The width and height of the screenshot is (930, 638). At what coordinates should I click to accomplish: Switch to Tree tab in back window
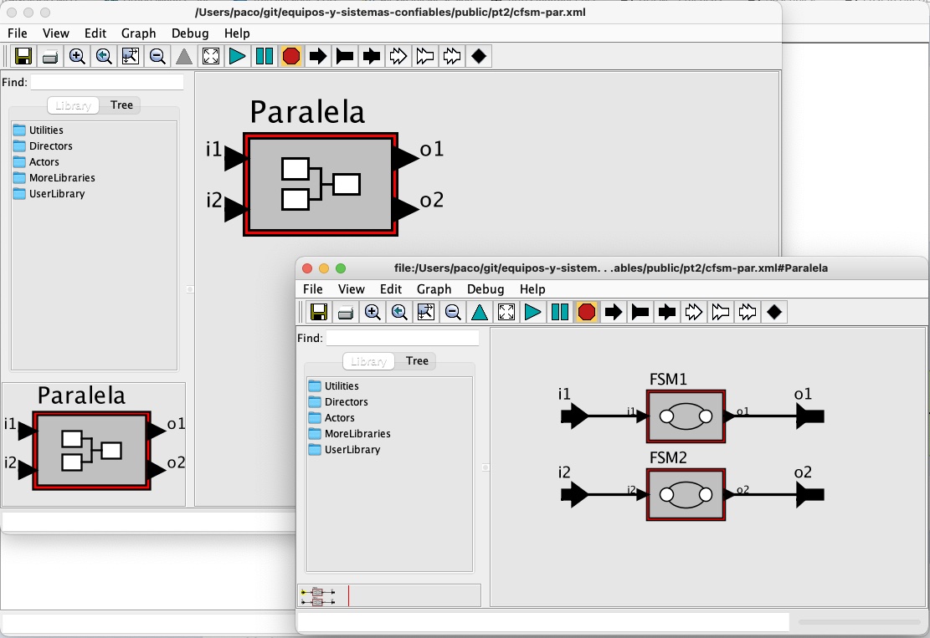(121, 105)
